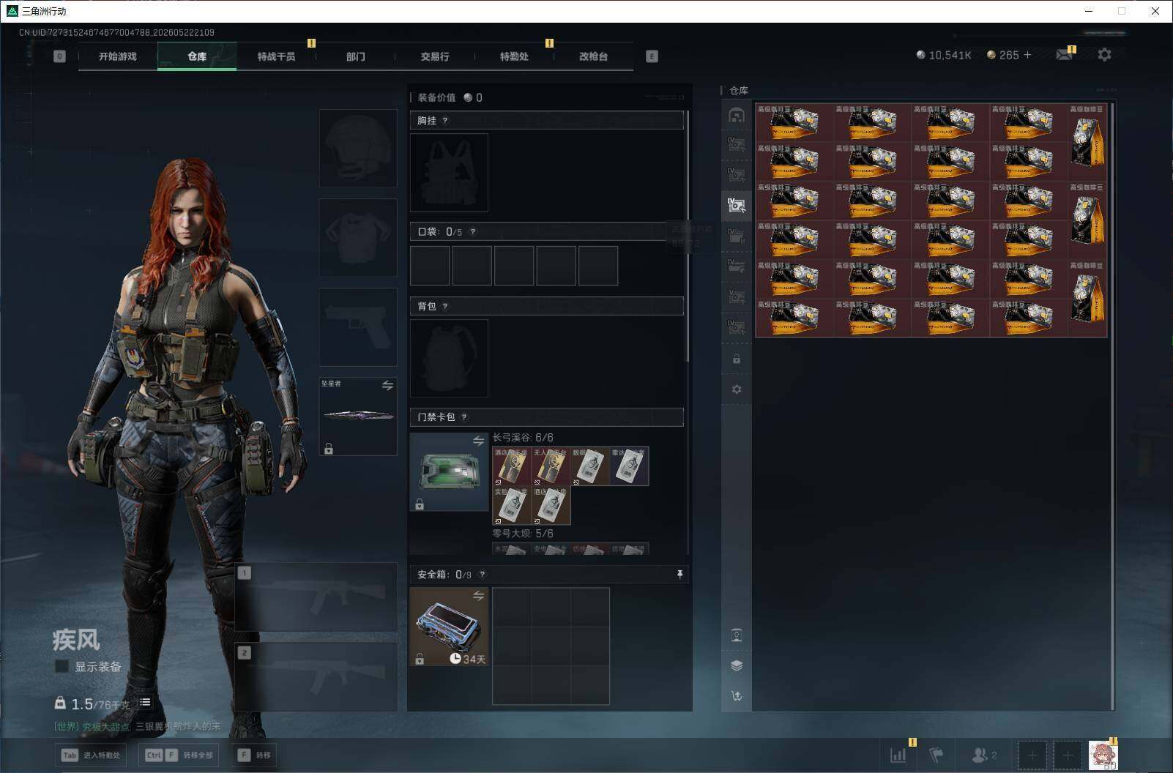
Task: Add a squad member using the first plus slot
Action: click(x=1032, y=755)
